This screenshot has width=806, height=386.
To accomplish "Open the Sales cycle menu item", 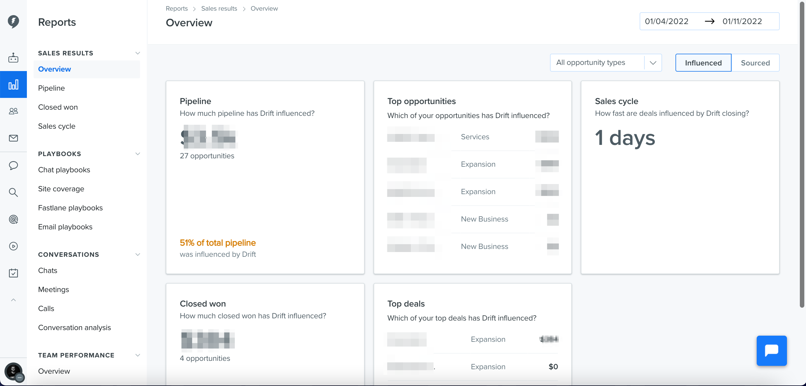I will (x=57, y=126).
